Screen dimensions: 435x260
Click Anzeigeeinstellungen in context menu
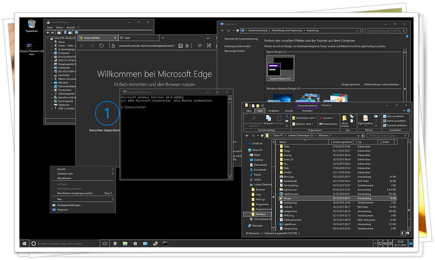[x=83, y=206]
